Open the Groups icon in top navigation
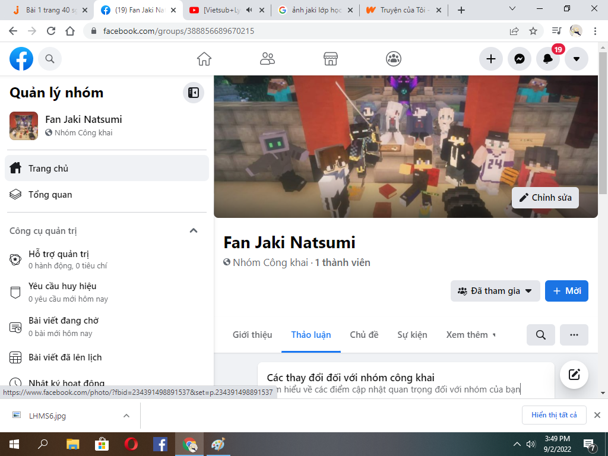608x456 pixels. click(393, 59)
